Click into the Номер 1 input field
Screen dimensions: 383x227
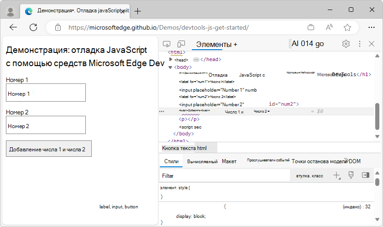(46, 93)
